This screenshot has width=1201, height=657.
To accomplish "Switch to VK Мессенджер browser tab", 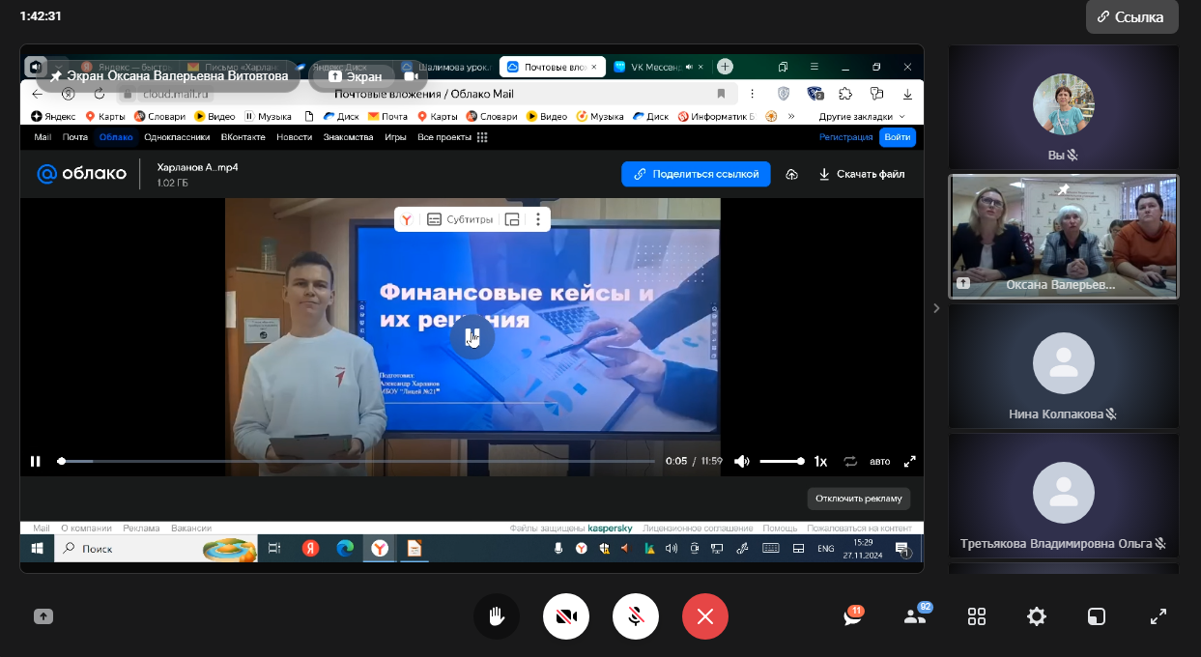I will point(659,67).
